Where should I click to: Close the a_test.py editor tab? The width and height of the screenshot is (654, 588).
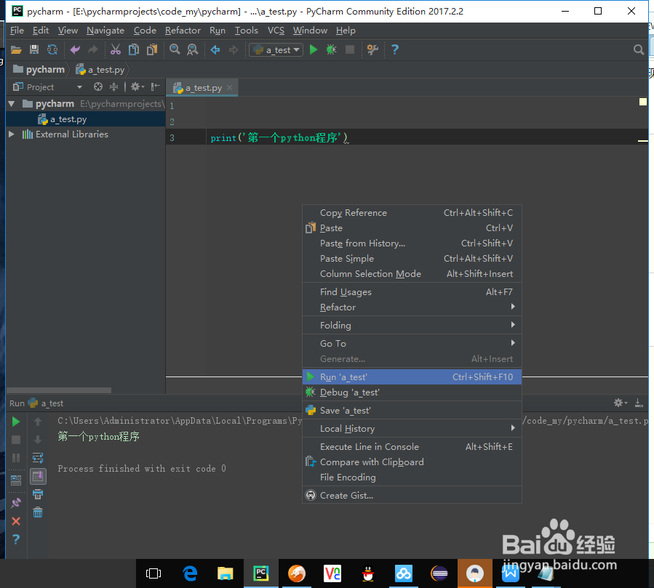229,88
